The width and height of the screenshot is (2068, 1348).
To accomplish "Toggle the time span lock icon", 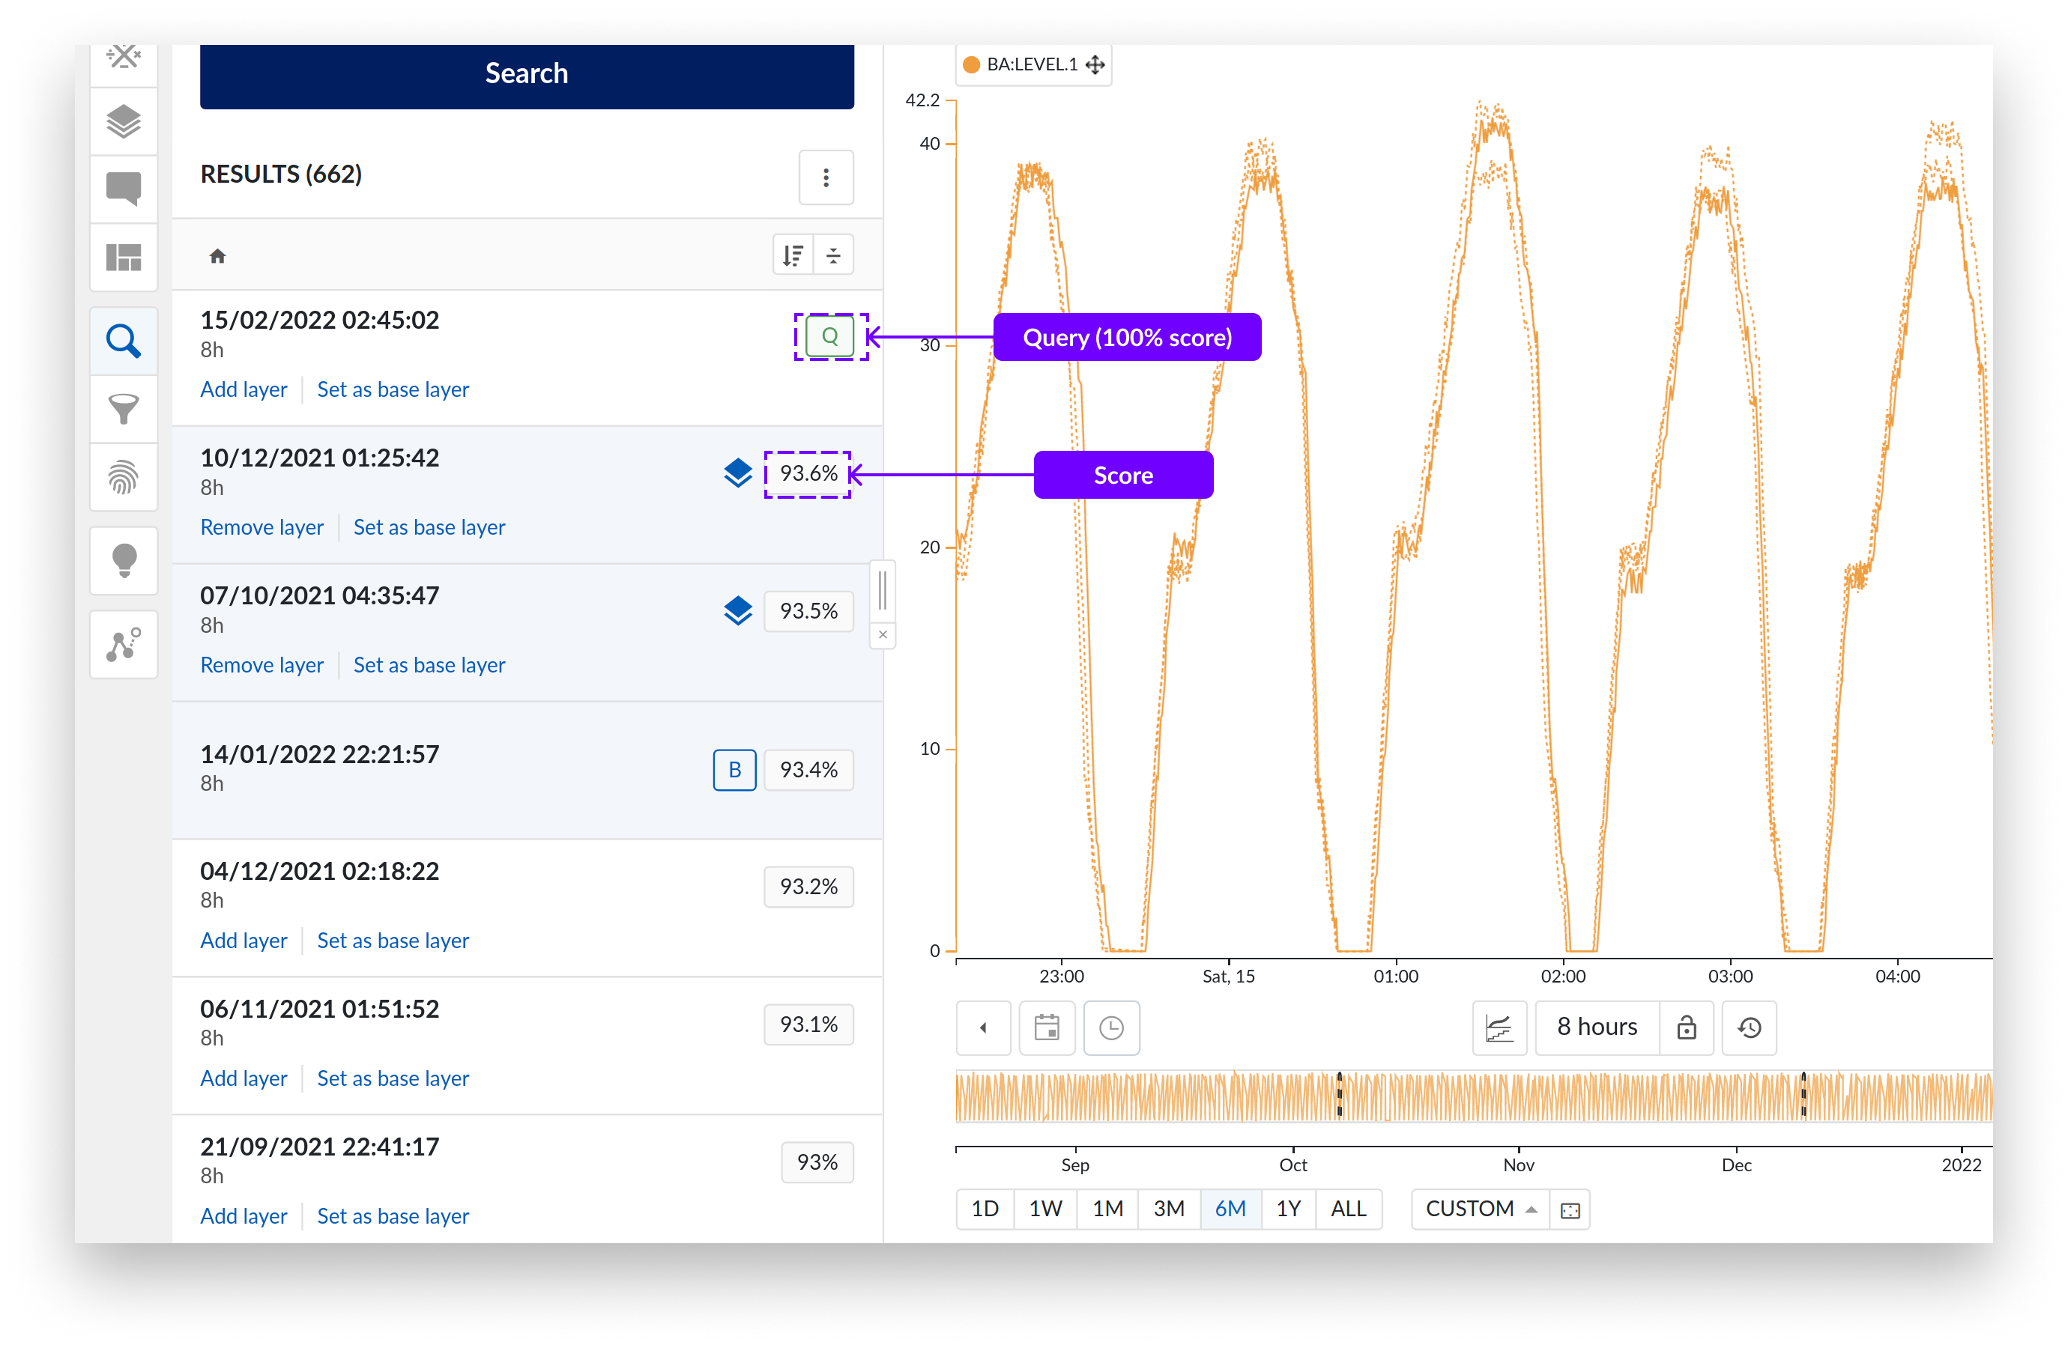I will (1686, 1027).
